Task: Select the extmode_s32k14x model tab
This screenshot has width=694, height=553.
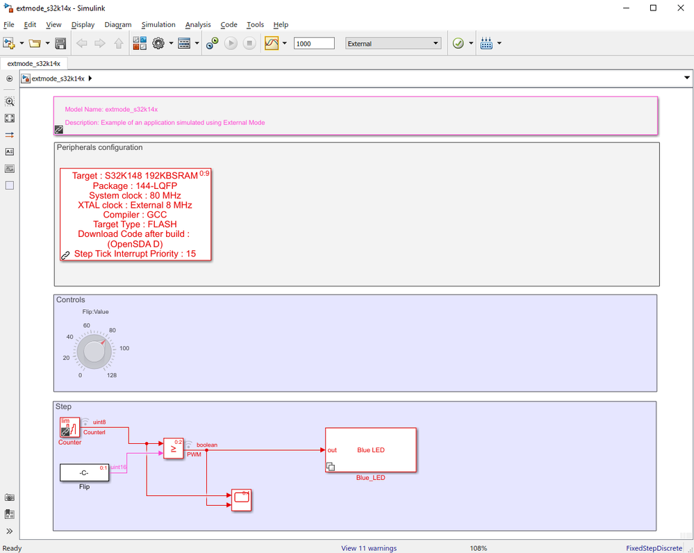Action: point(33,64)
